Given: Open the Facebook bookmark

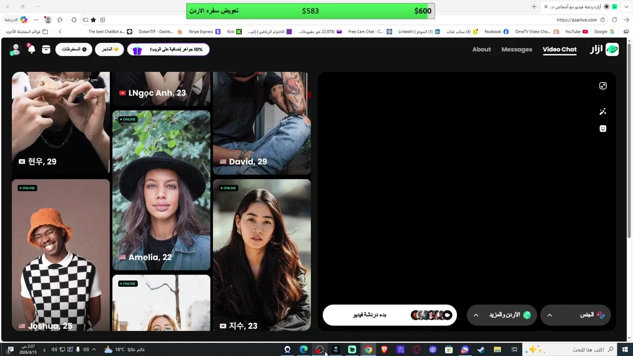Looking at the screenshot, I should click(496, 32).
